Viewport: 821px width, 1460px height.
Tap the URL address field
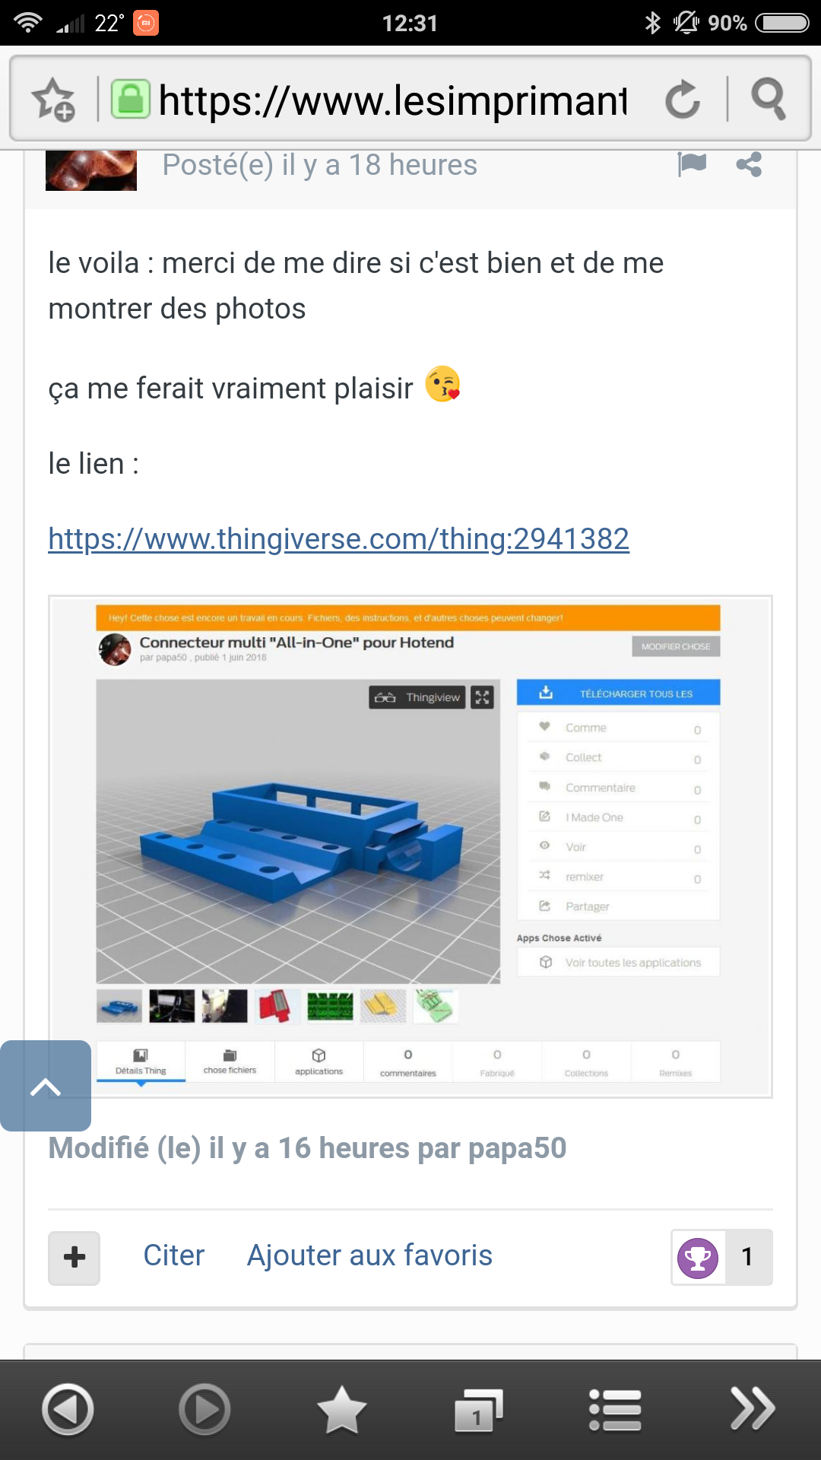(x=392, y=100)
